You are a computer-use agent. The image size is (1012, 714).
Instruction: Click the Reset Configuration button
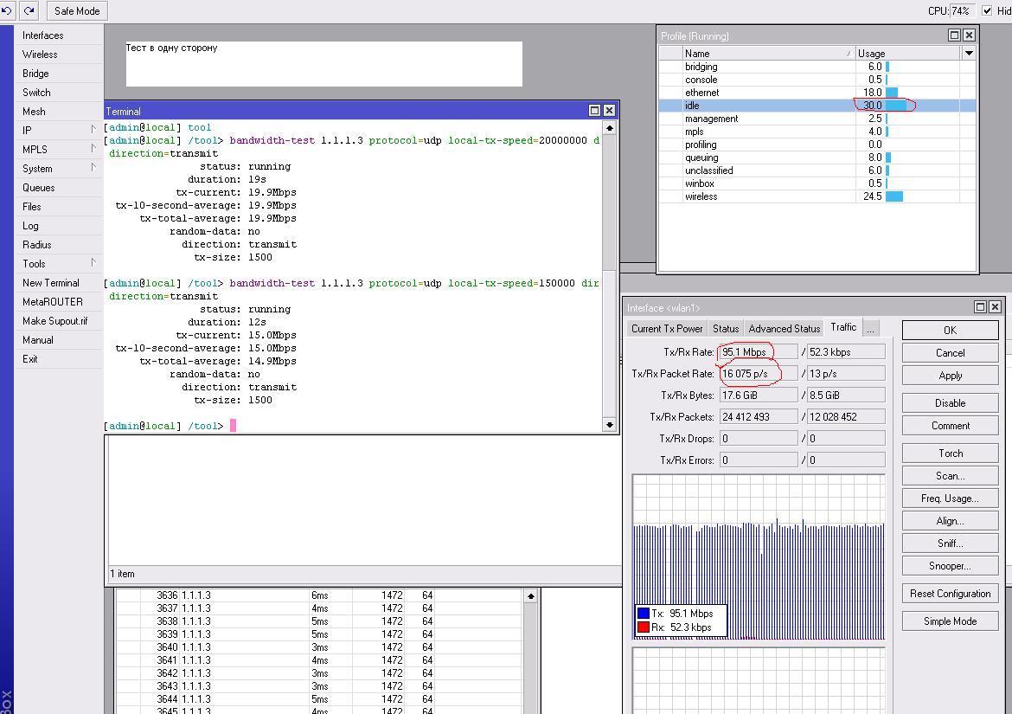pyautogui.click(x=950, y=594)
